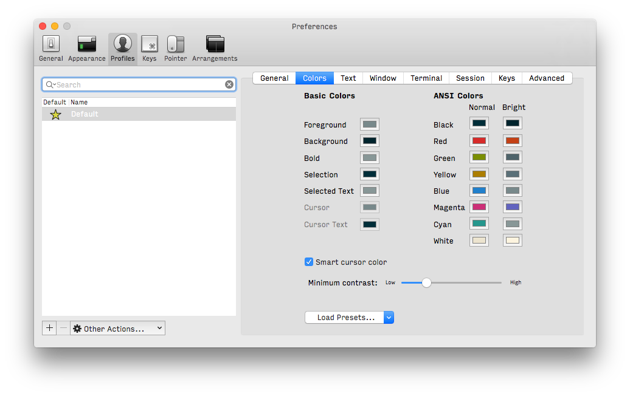
Task: Change the Normal Yellow ANSI color
Action: [479, 174]
